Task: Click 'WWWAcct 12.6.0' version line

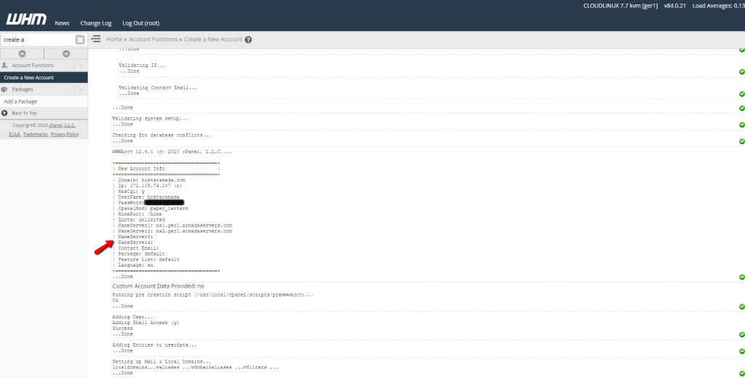Action: pos(172,151)
